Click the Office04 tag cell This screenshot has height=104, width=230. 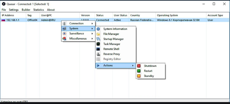coord(32,20)
